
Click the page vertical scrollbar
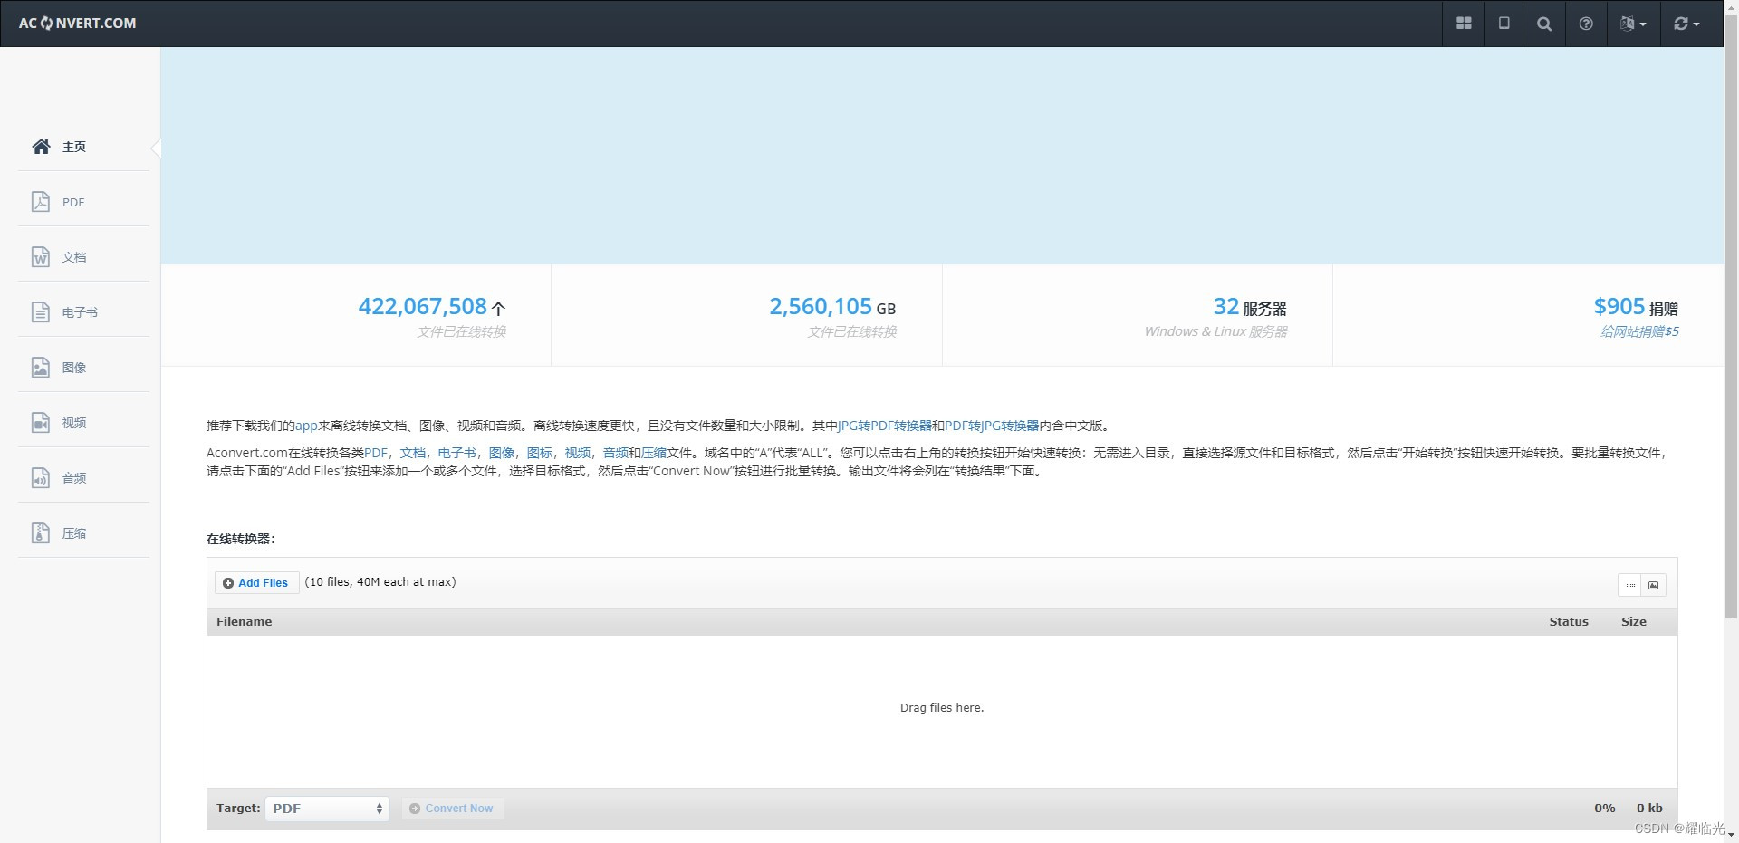click(1731, 317)
